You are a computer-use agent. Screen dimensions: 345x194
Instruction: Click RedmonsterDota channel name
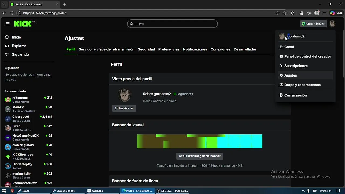point(25,183)
